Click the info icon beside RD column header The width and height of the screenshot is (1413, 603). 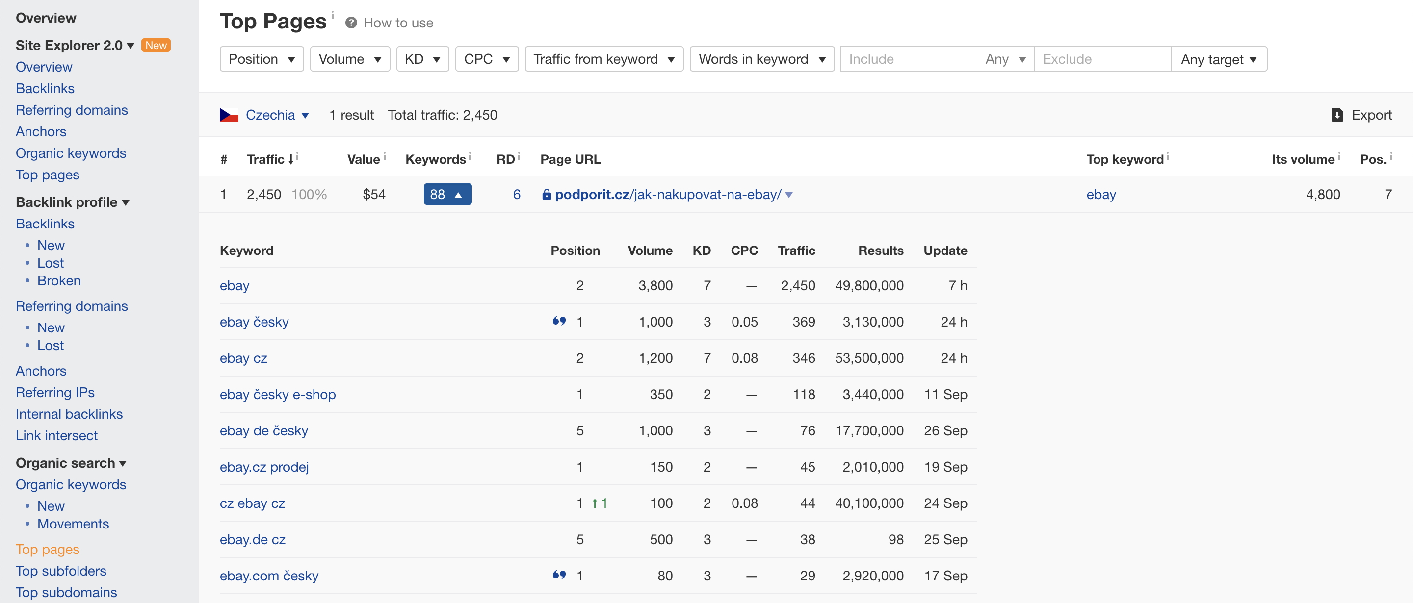point(519,157)
